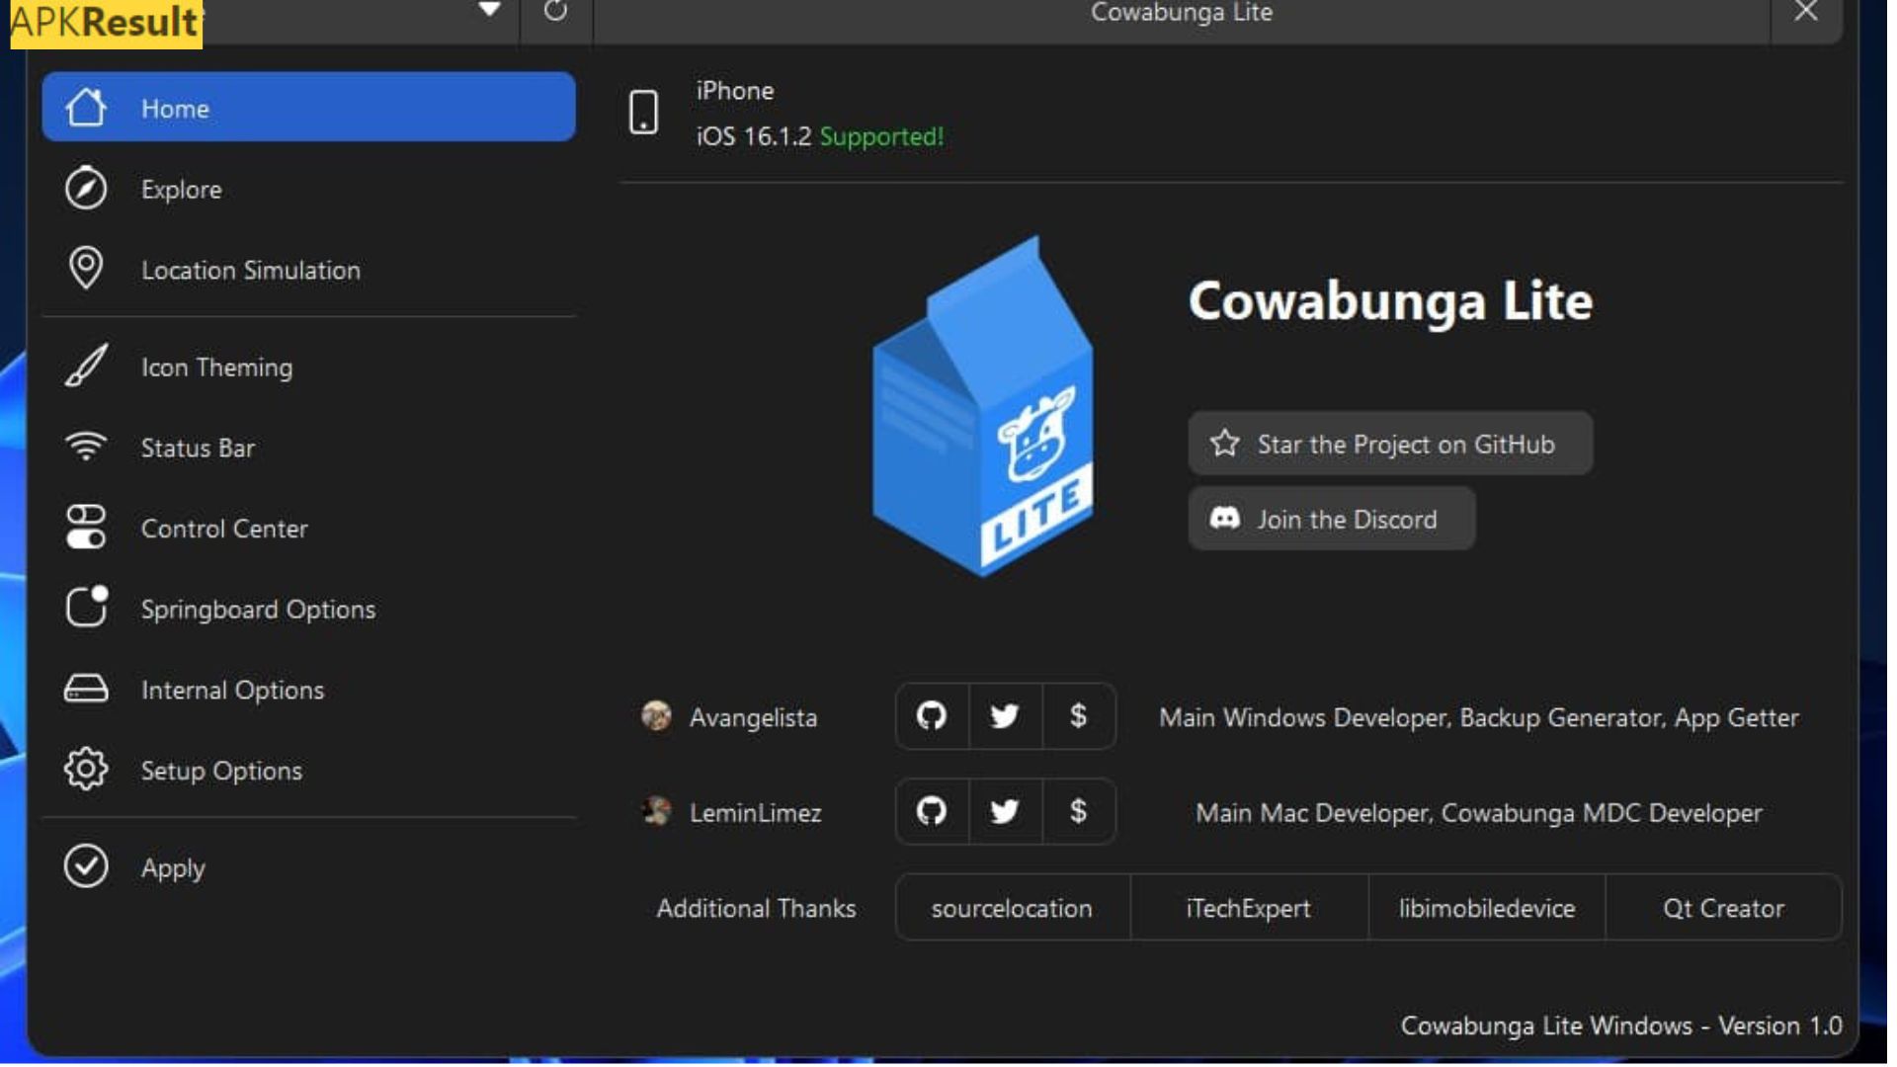Click the location pin icon
The image size is (1897, 1067).
coord(86,268)
